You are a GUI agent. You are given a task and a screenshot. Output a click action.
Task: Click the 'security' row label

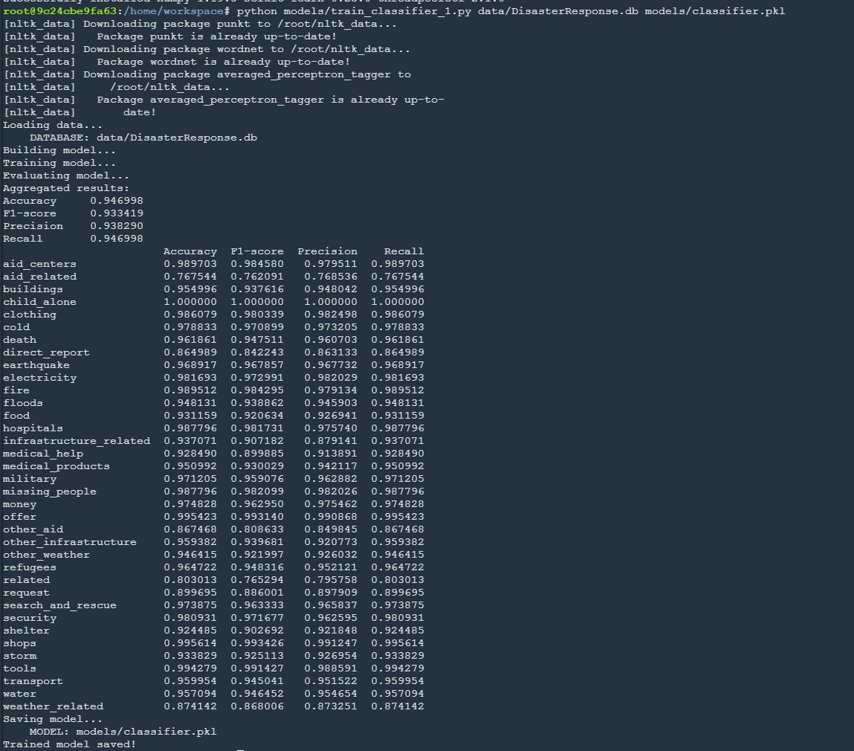pos(30,618)
